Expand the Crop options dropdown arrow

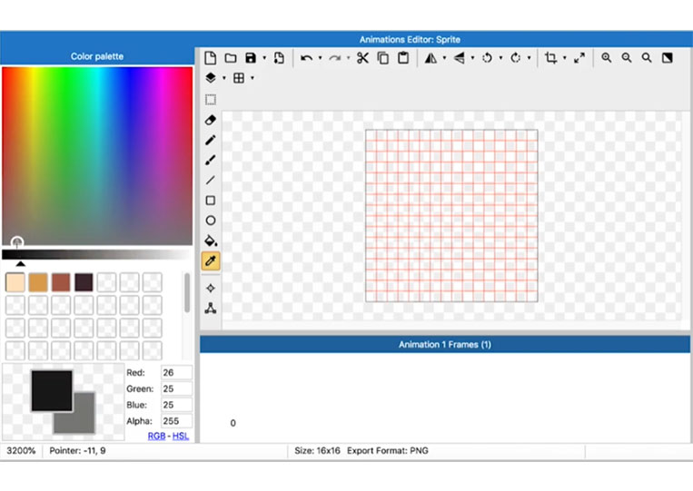tap(564, 58)
